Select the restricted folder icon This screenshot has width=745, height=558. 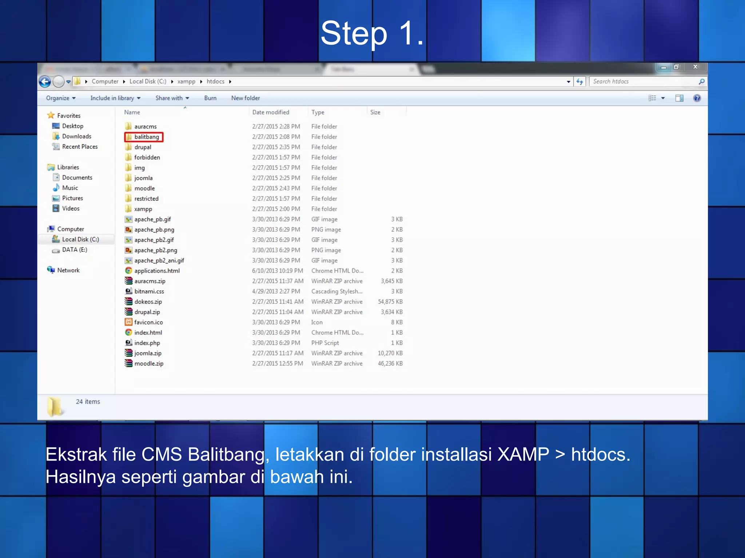[128, 199]
